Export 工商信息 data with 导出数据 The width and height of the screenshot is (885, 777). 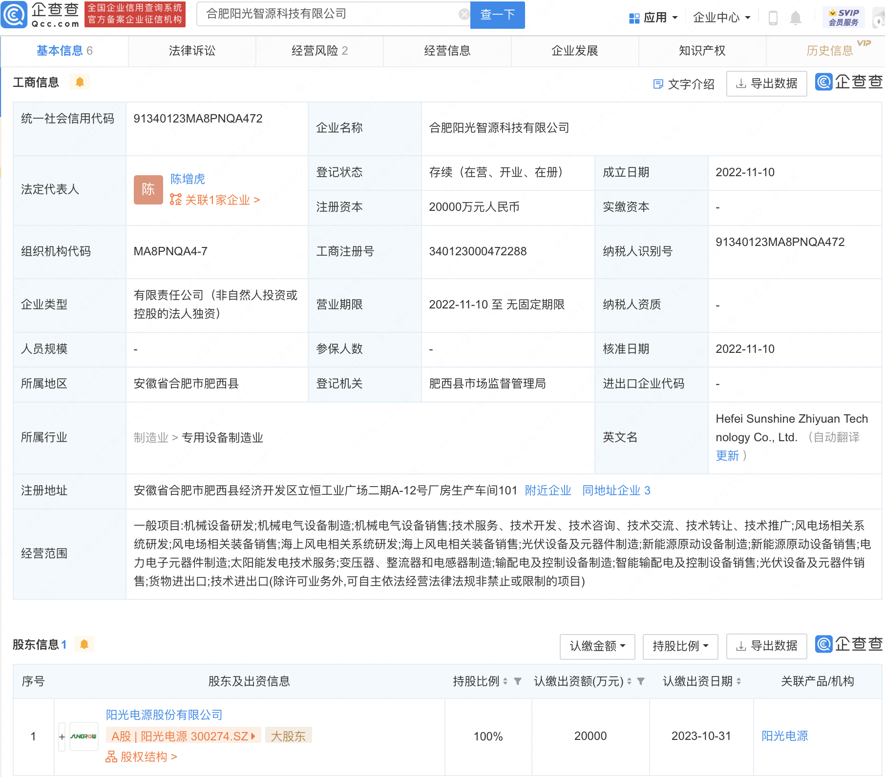(x=766, y=83)
